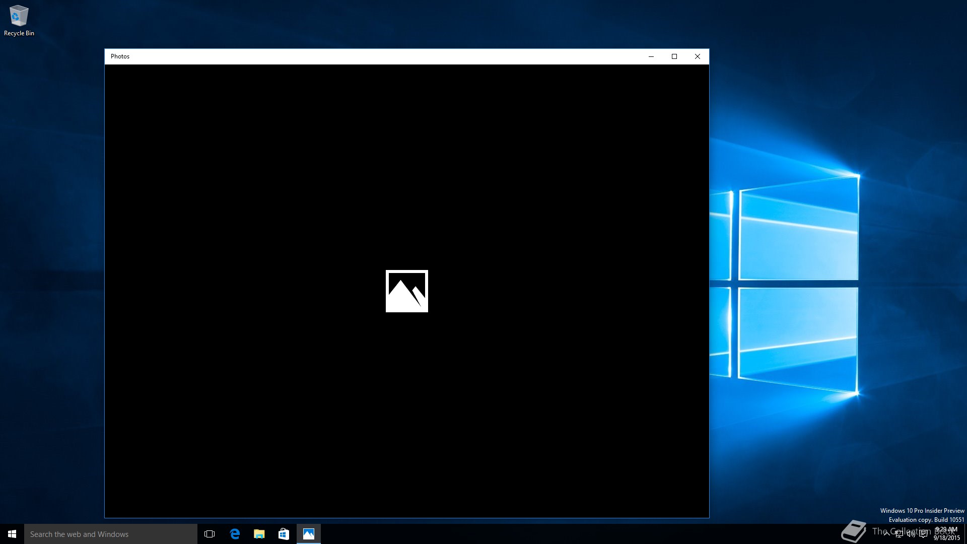Select the Photos app taskbar button
967x544 pixels.
tap(309, 534)
